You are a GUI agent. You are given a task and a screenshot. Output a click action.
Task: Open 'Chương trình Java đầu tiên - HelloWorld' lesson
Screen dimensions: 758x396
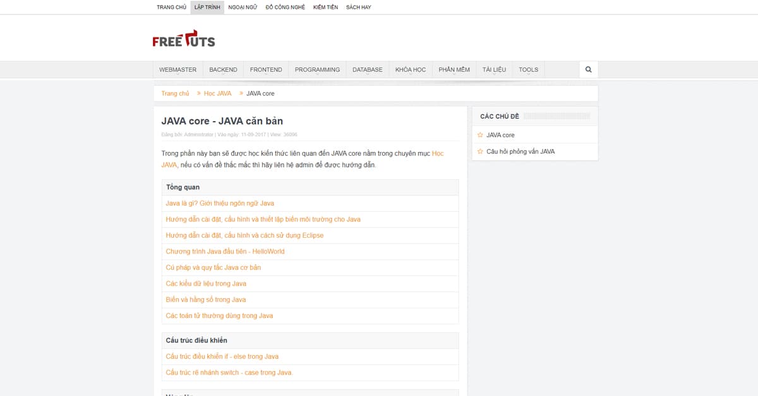[225, 251]
